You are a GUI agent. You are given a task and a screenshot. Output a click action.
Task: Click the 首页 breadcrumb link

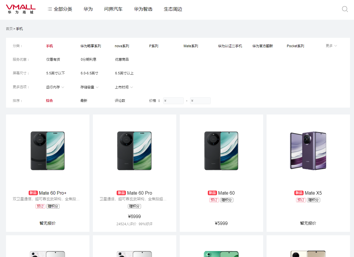(9, 29)
